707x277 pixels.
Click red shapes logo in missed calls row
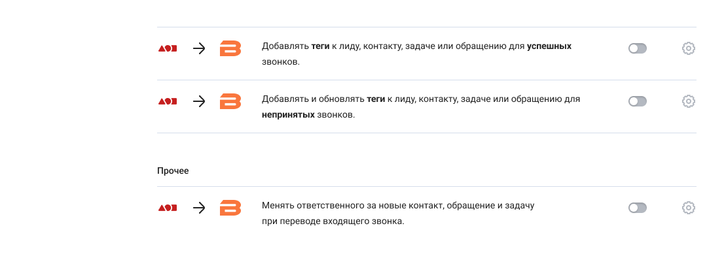coord(168,101)
